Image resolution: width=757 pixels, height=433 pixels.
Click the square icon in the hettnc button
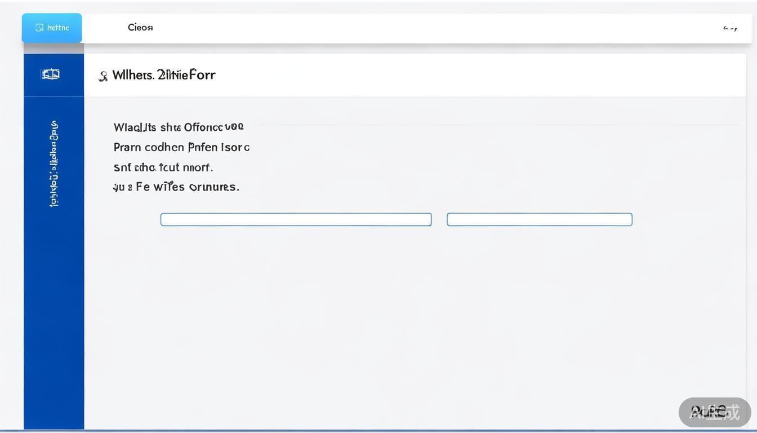[x=39, y=28]
